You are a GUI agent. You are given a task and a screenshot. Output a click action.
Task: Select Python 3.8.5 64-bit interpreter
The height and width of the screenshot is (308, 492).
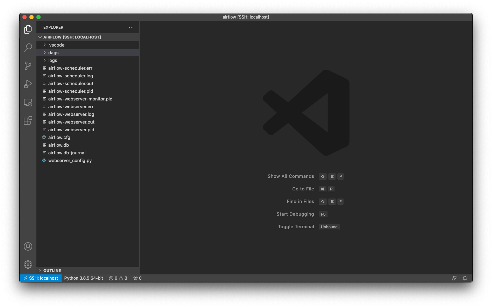(84, 278)
